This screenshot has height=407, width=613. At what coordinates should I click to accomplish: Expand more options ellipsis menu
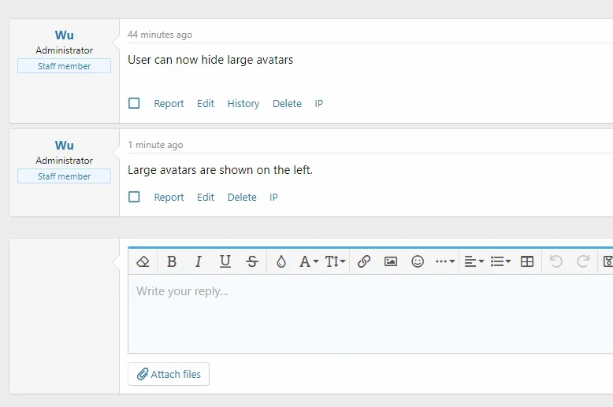click(445, 261)
